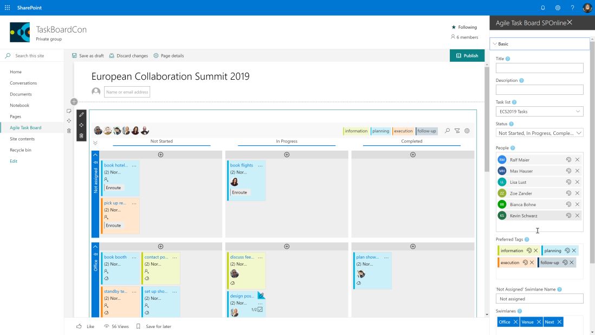
Task: Remove Ralf Maier from the People list
Action: 578,160
